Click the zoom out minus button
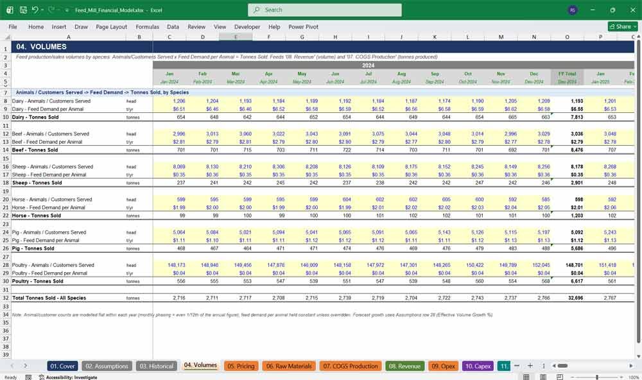The height and width of the screenshot is (380, 642). point(573,377)
